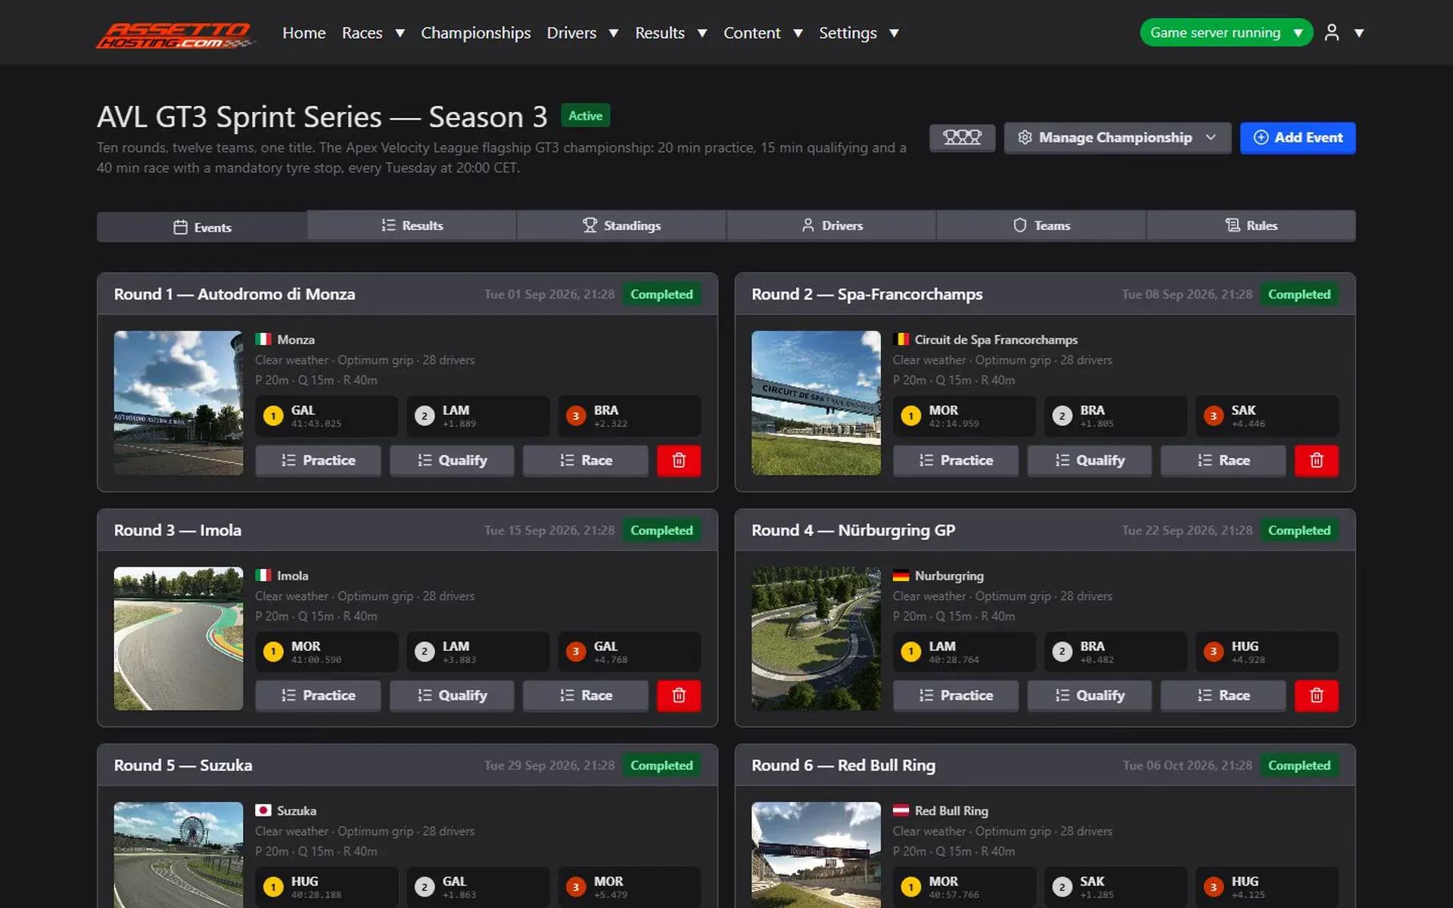
Task: Delete the Round 2 Spa-Francorchamps event
Action: tap(1317, 460)
